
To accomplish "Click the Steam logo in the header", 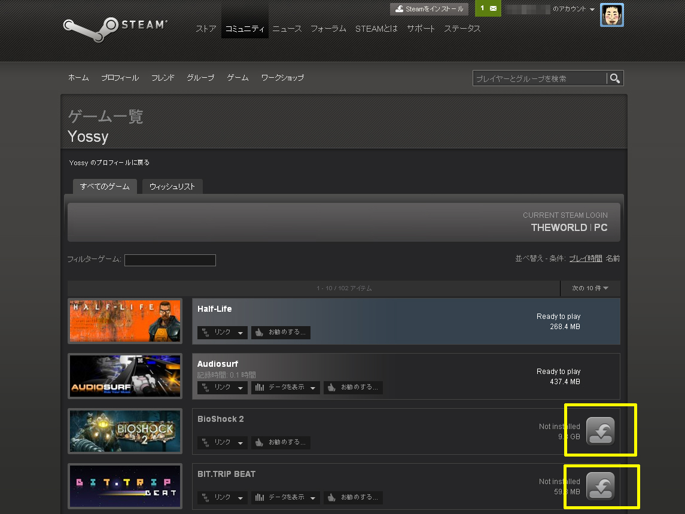I will tap(115, 29).
